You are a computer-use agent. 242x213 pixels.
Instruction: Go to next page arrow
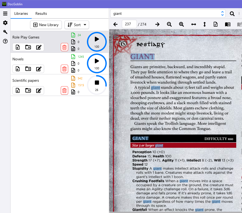pyautogui.click(x=157, y=24)
